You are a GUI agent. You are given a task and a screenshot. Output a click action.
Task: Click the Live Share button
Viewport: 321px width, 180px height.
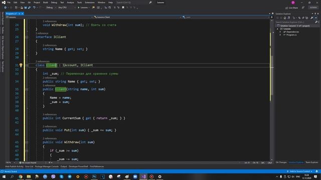click(x=292, y=8)
